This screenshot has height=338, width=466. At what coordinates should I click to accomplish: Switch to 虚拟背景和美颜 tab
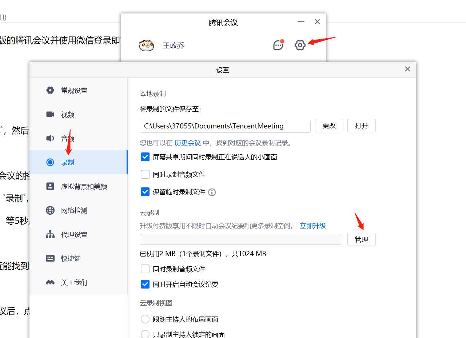tap(84, 187)
